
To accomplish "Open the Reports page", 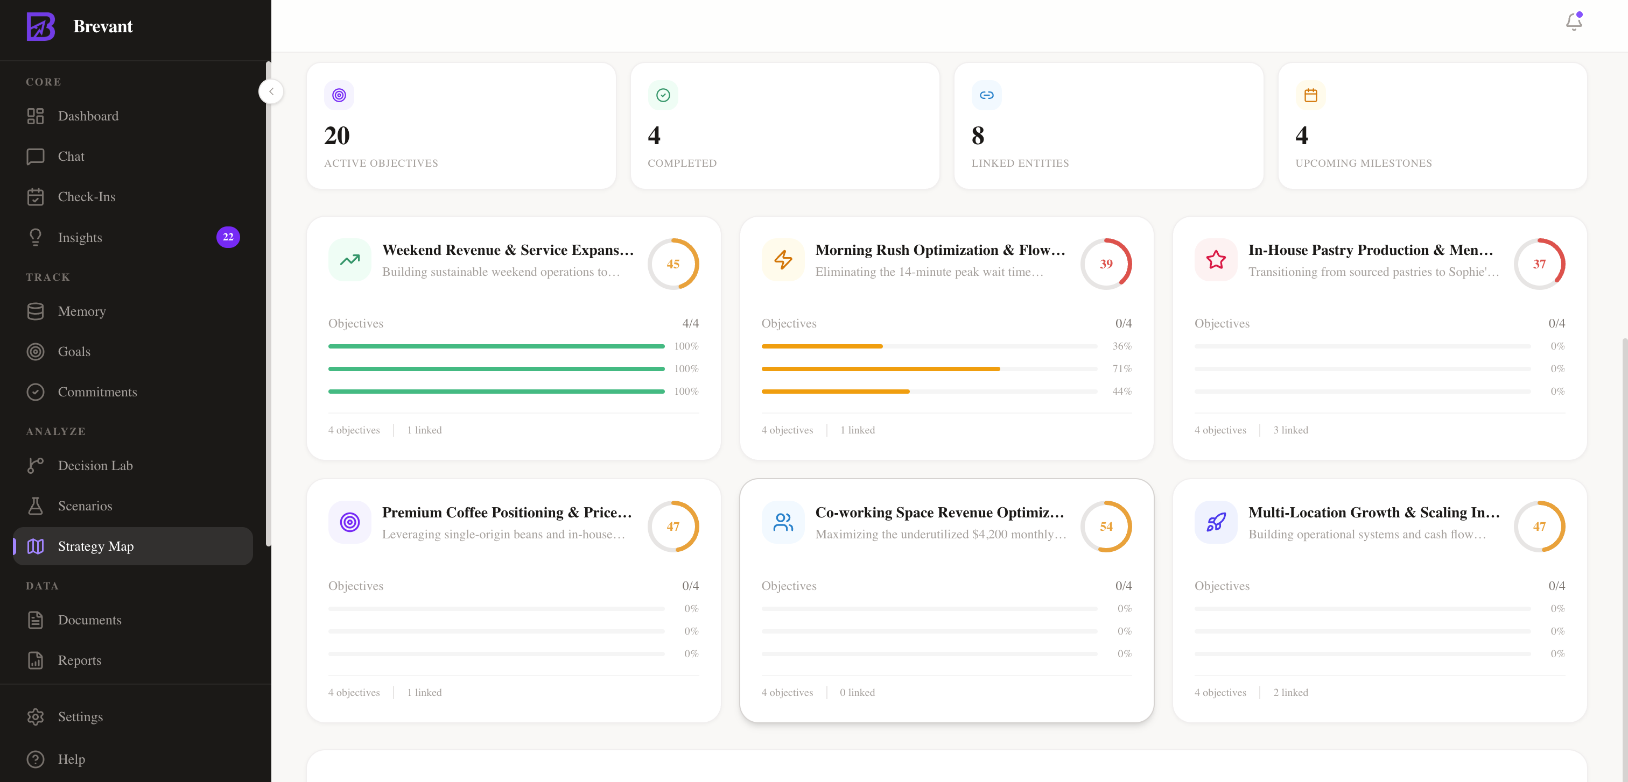I will pyautogui.click(x=79, y=660).
